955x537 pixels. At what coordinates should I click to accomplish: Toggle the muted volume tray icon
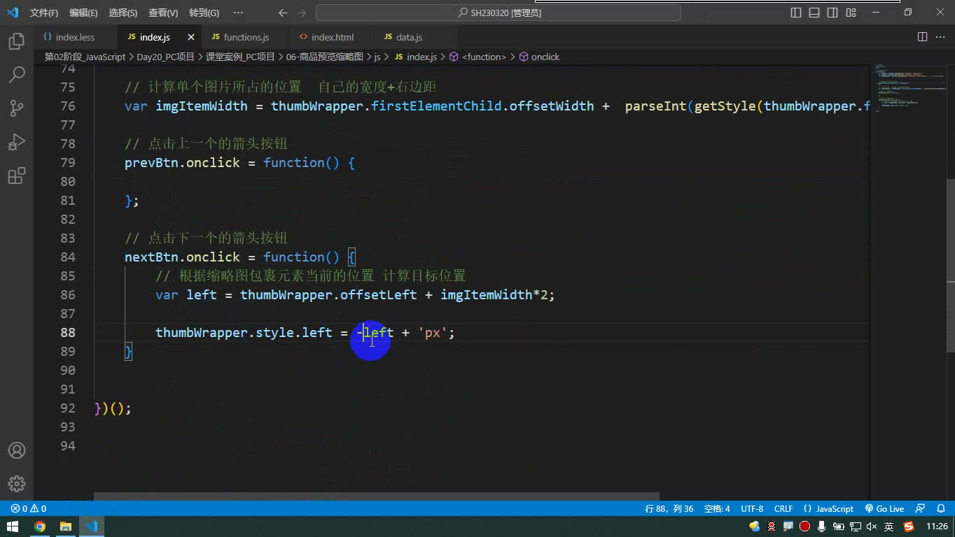(x=872, y=527)
